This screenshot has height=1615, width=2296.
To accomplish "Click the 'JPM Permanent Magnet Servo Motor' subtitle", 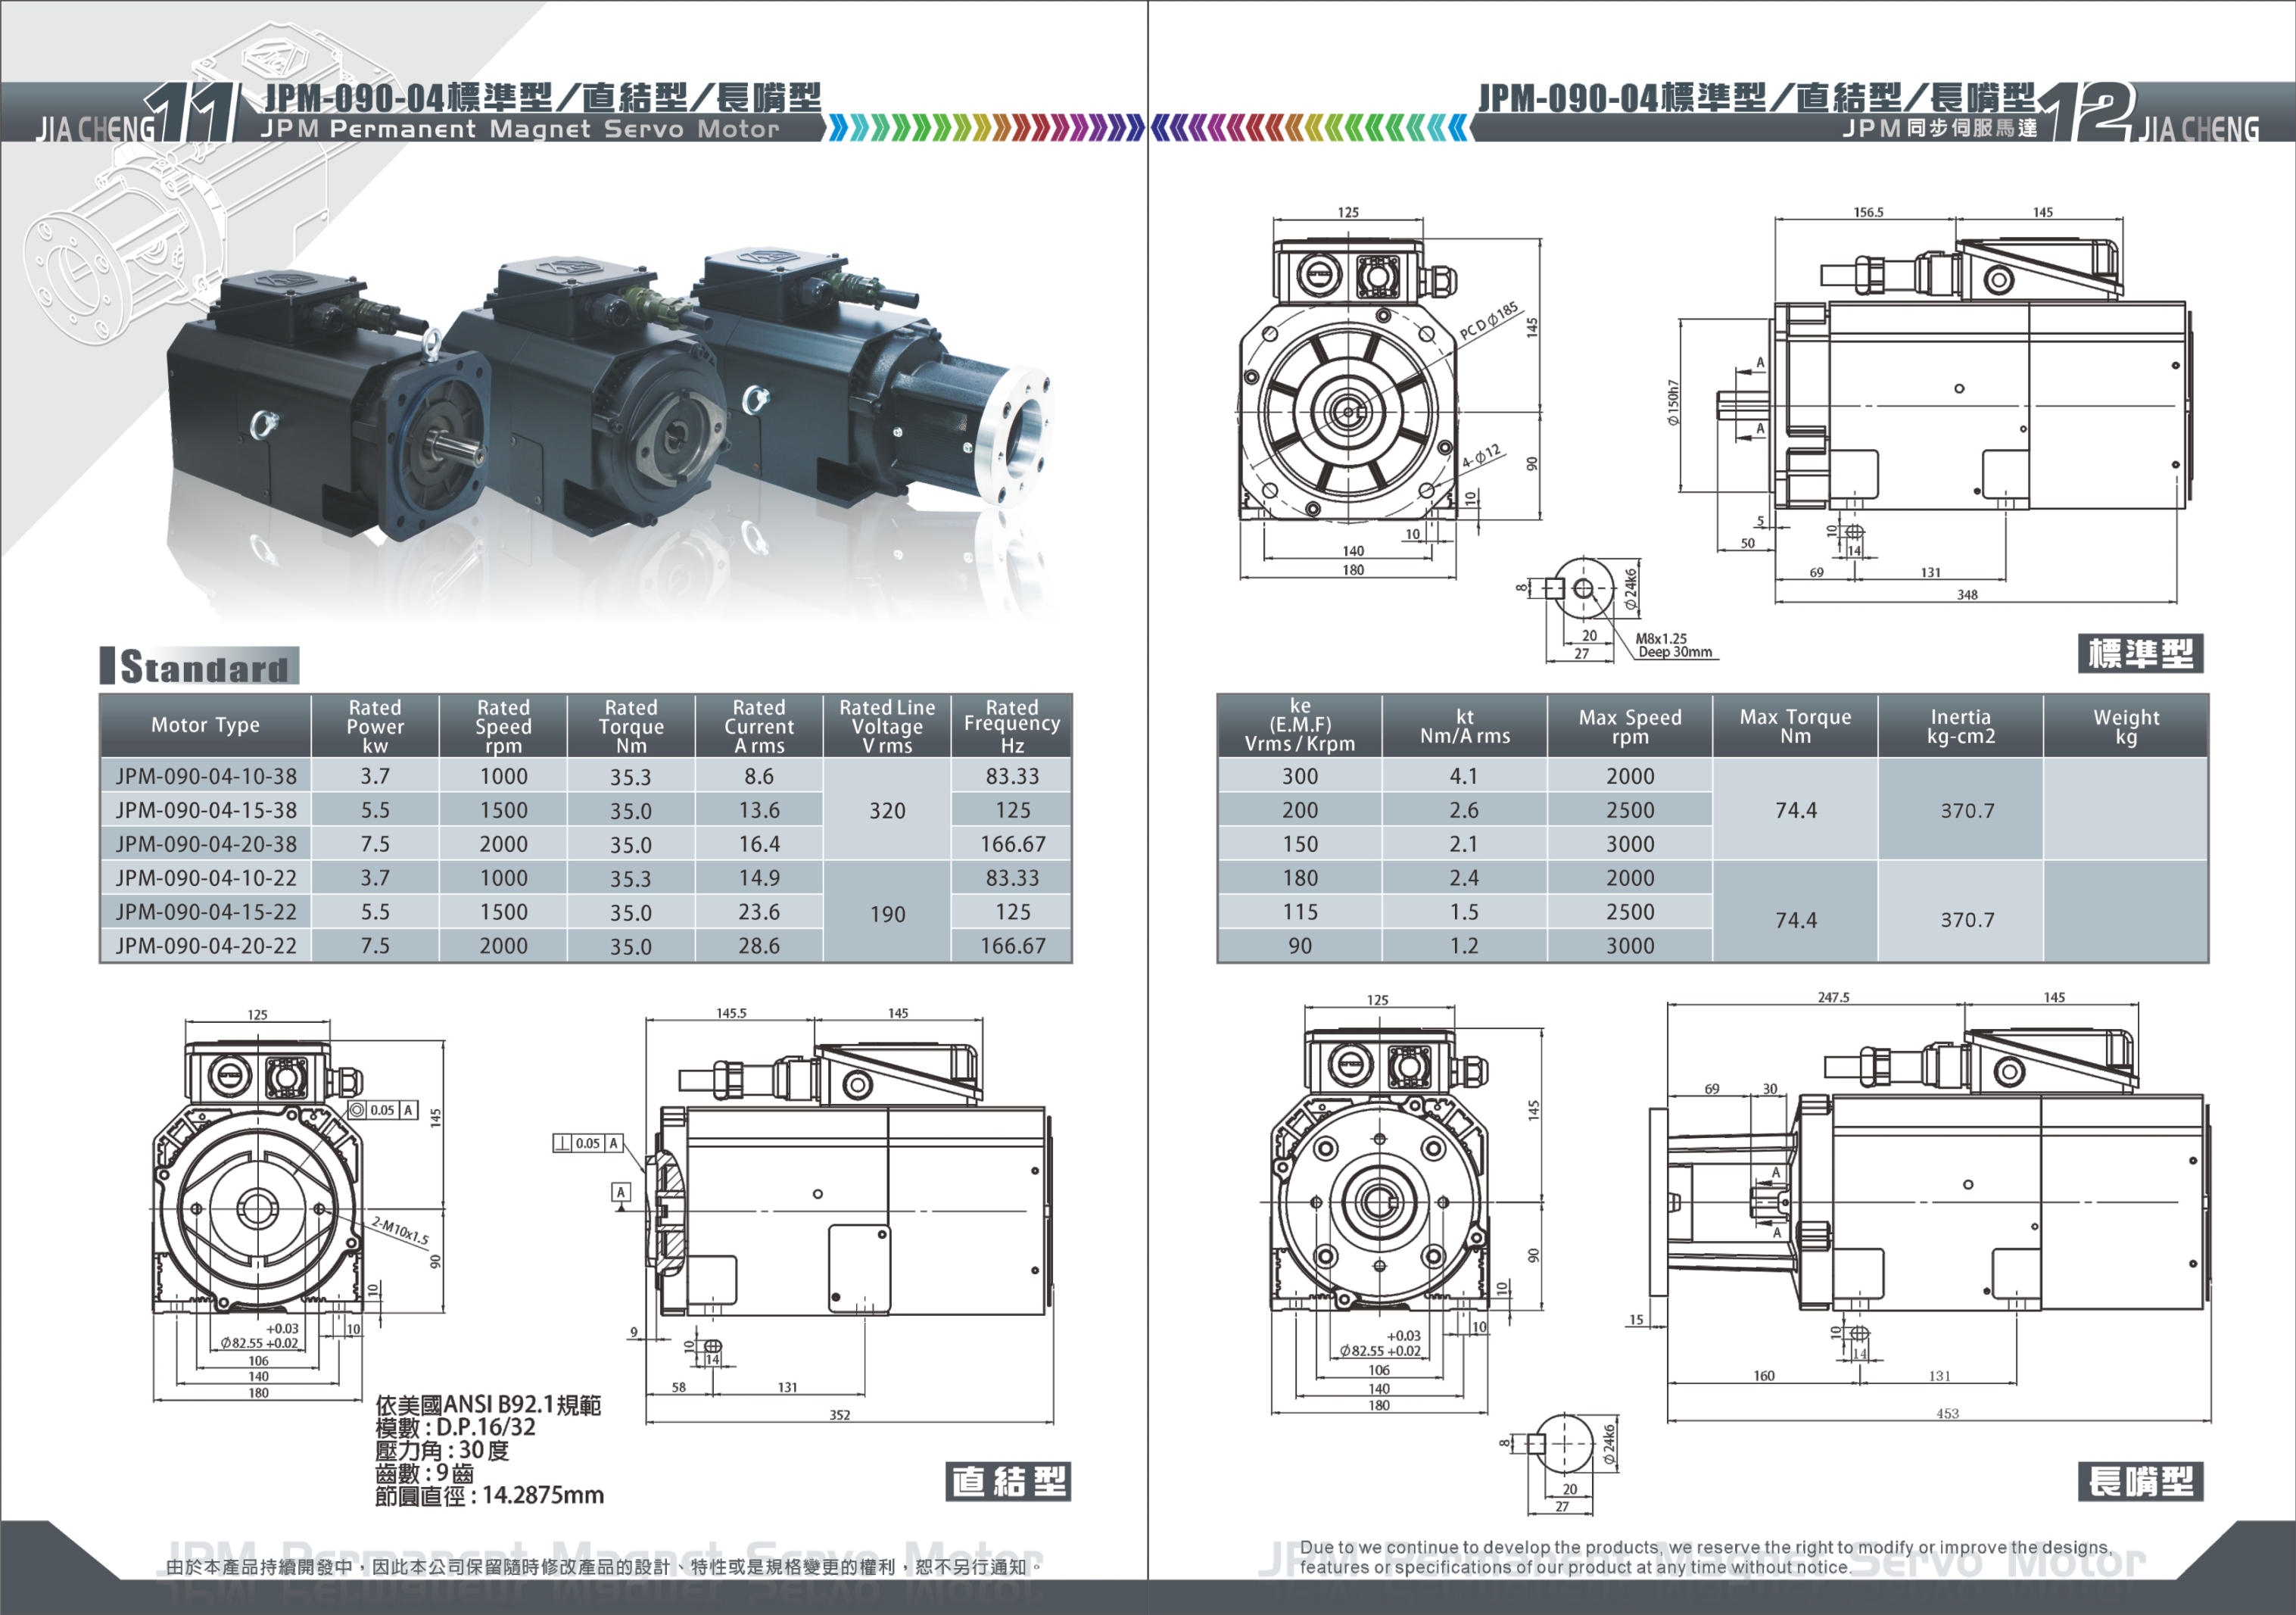I will tap(520, 129).
